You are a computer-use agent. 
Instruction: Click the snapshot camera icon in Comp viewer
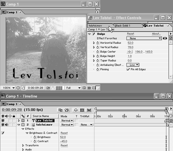tap(48, 88)
